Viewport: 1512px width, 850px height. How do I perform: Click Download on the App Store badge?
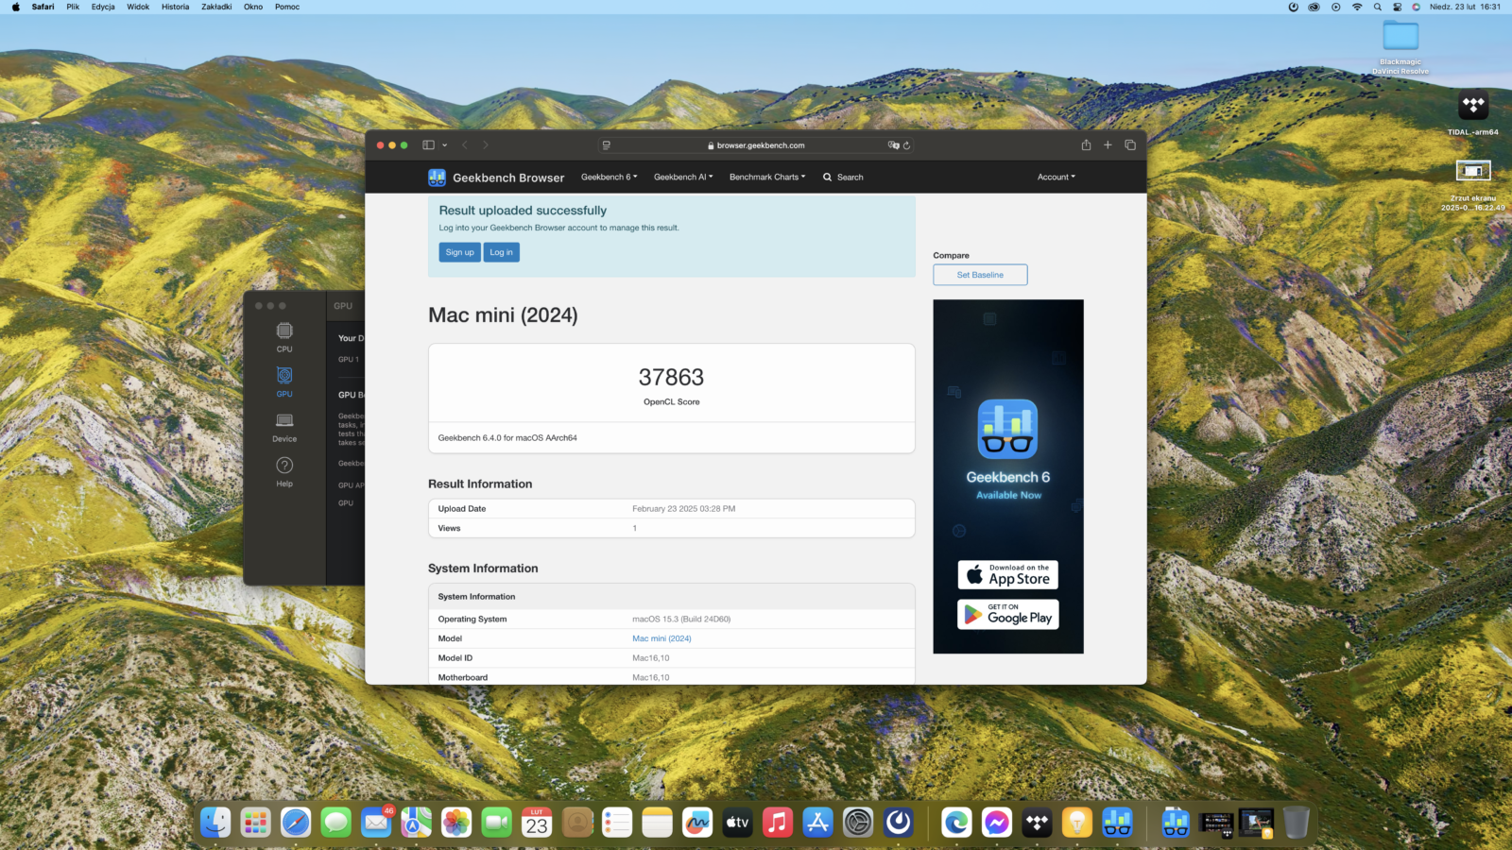click(1007, 575)
